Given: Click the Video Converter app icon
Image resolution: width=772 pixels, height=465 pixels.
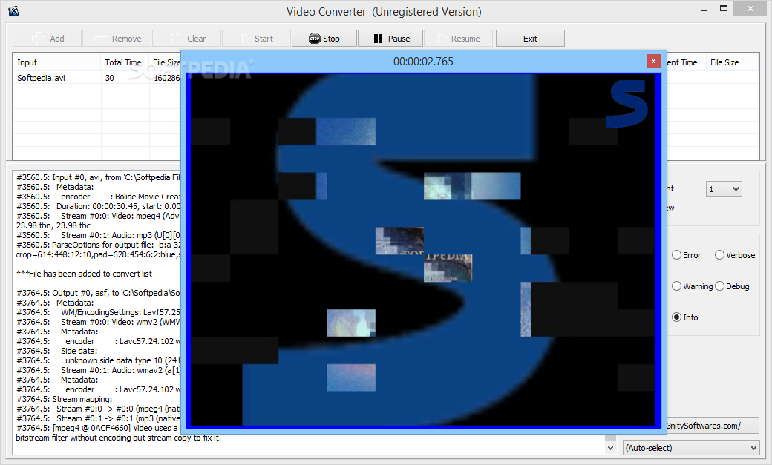Looking at the screenshot, I should [x=13, y=11].
